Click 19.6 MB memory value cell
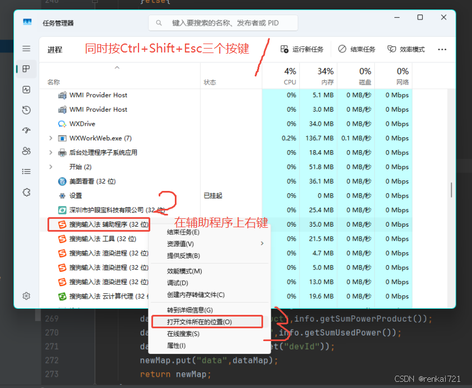Screen dimensions: 472x388 [x=321, y=296]
